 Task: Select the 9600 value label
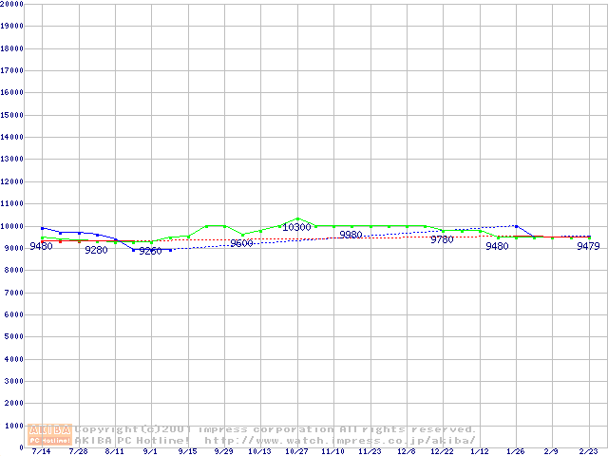[241, 244]
